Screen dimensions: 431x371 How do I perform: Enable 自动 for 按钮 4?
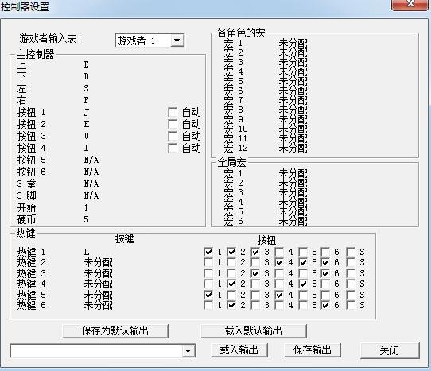173,148
